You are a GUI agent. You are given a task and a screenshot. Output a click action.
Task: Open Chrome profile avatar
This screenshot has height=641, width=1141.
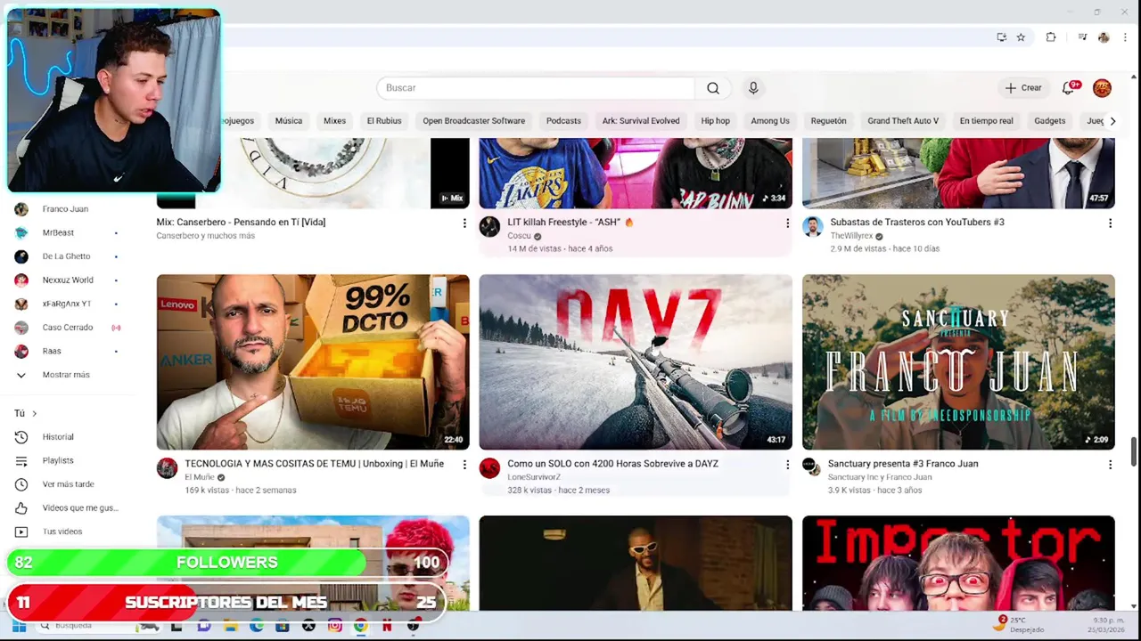(x=1104, y=37)
